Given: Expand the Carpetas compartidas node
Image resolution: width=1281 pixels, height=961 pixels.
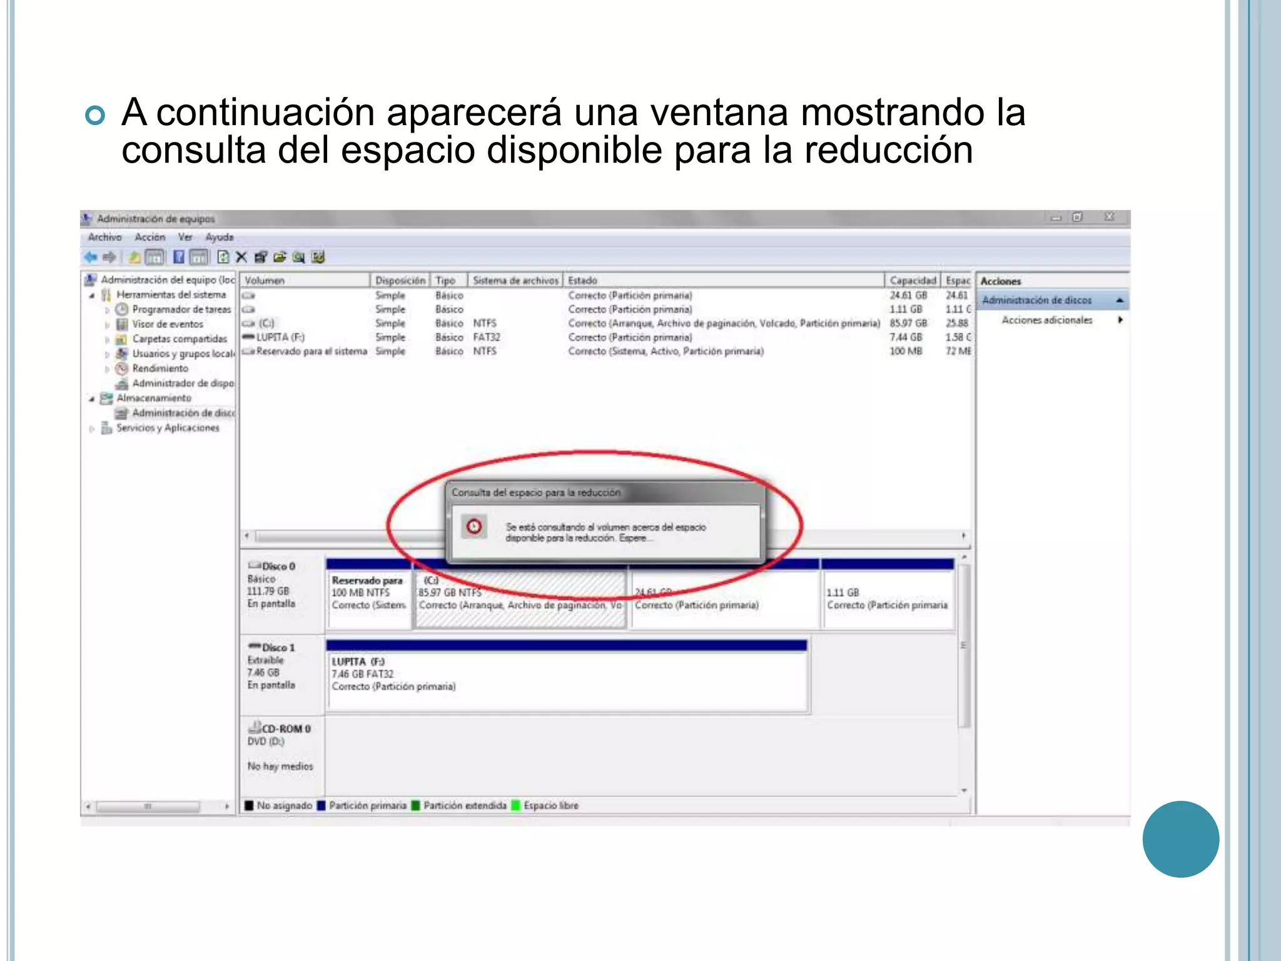Looking at the screenshot, I should click(x=107, y=340).
